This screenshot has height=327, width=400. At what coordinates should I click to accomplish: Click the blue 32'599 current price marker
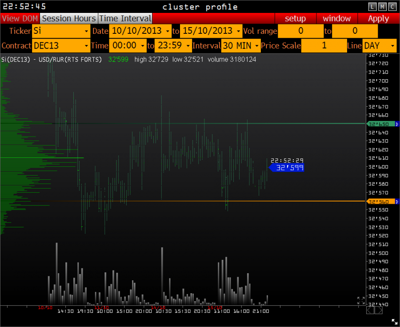287,168
